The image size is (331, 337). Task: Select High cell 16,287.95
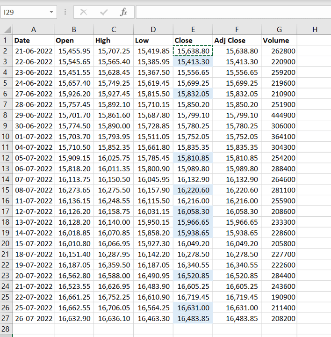tap(114, 254)
